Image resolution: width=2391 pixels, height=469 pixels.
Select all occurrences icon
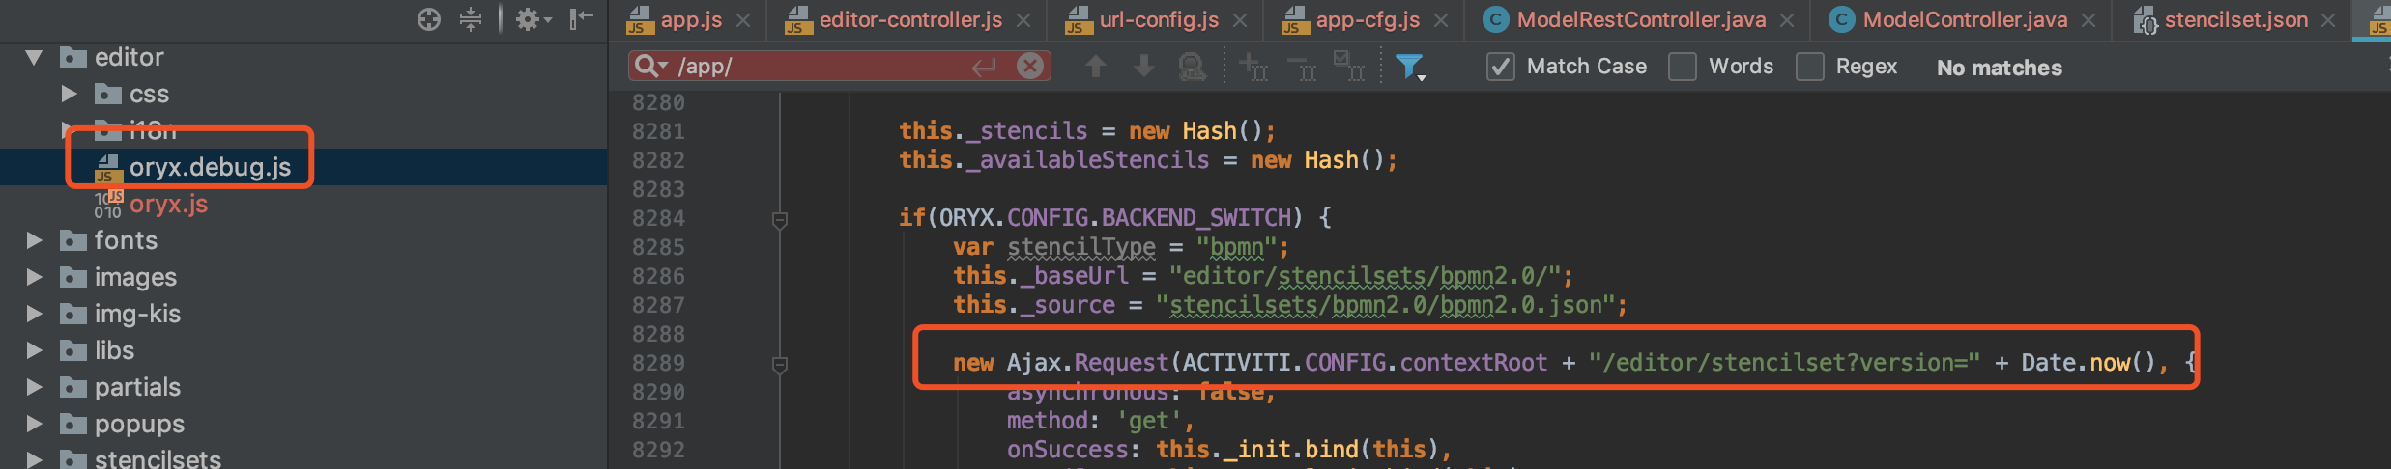point(1349,67)
